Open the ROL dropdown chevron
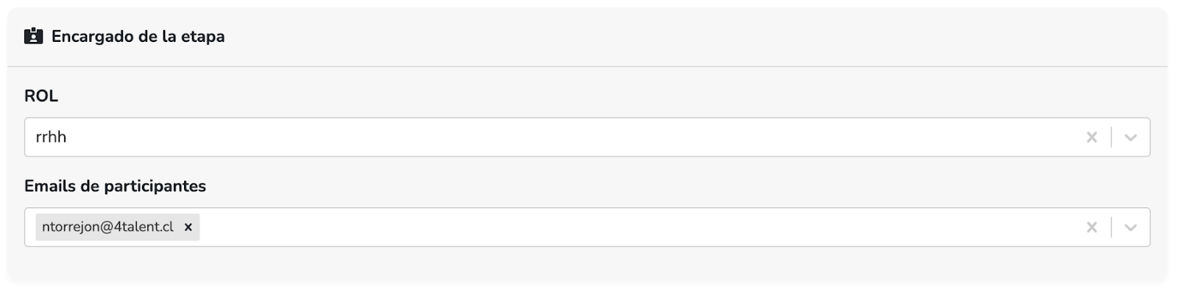 (1131, 137)
